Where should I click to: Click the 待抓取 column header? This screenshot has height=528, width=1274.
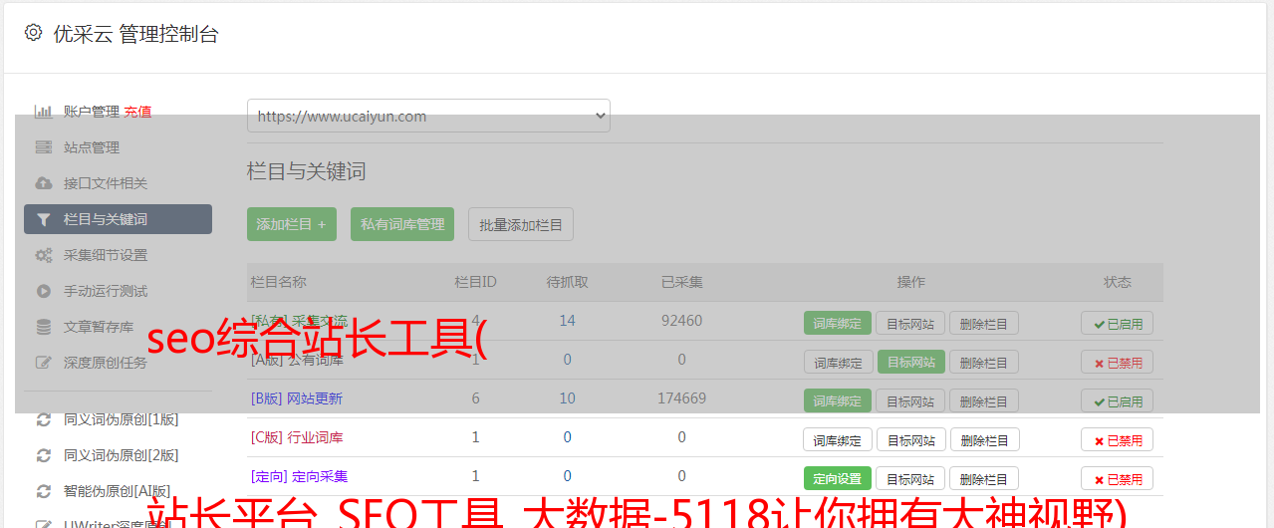(567, 282)
